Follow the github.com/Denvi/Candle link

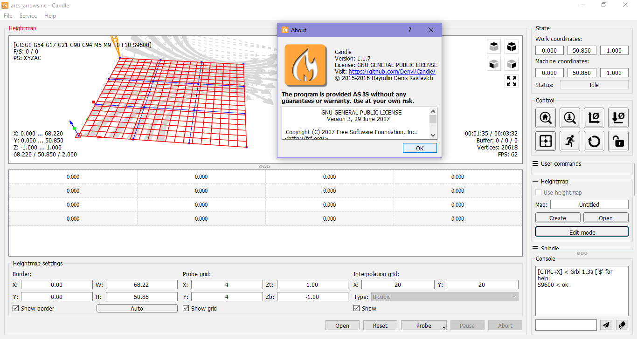click(392, 71)
